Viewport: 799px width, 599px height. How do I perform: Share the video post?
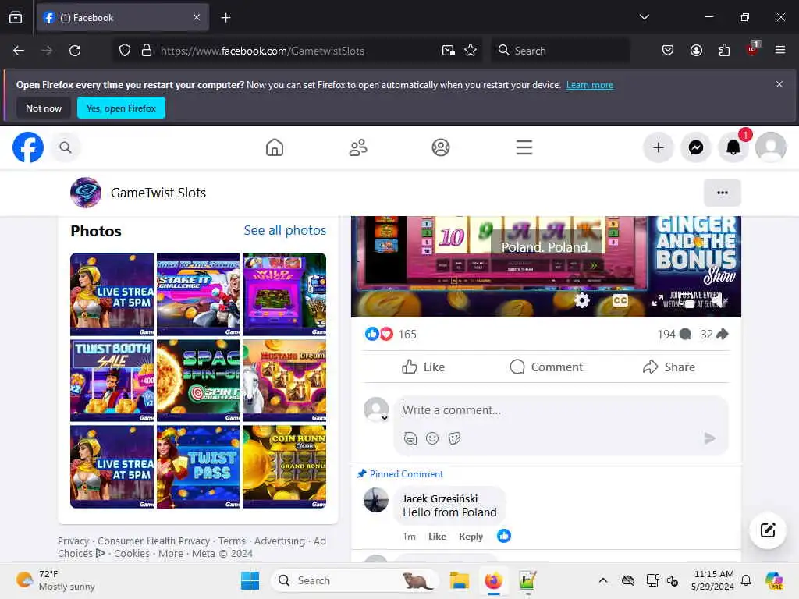point(669,367)
